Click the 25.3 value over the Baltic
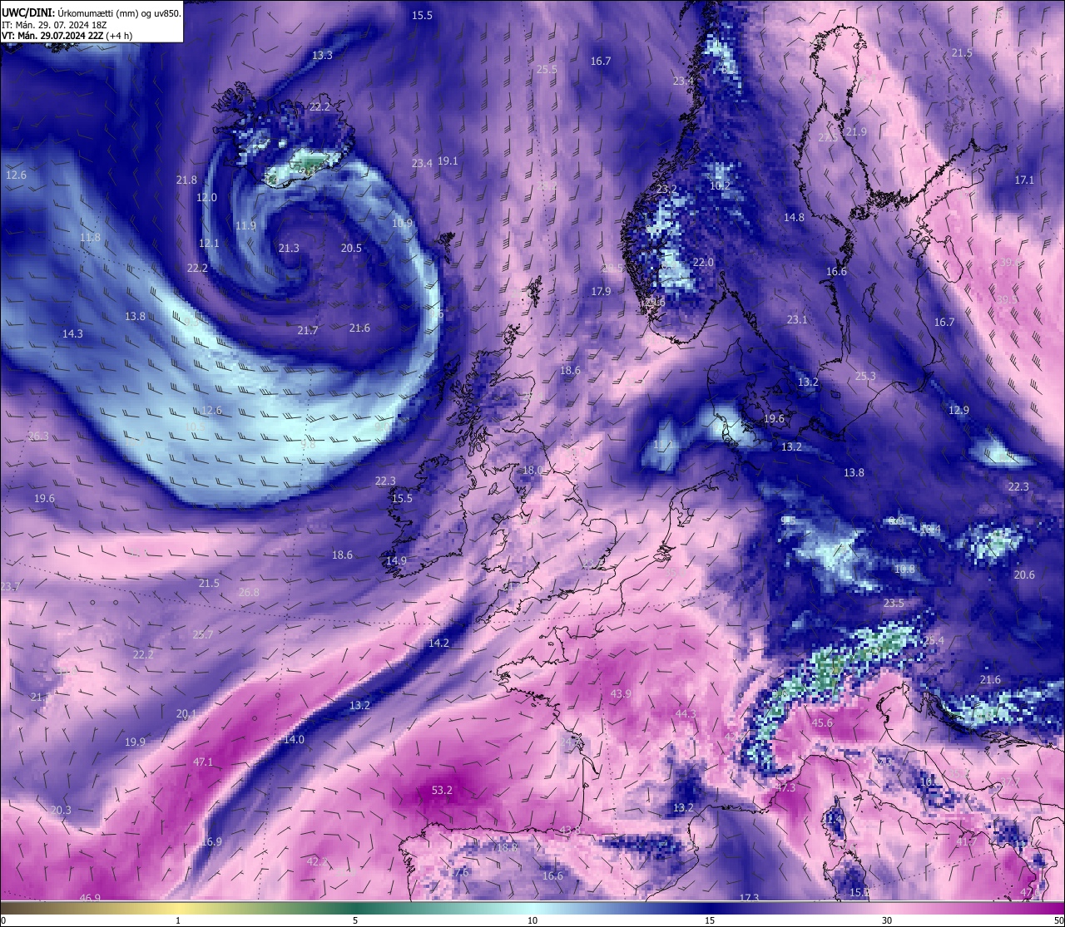This screenshot has width=1065, height=927. tap(865, 376)
